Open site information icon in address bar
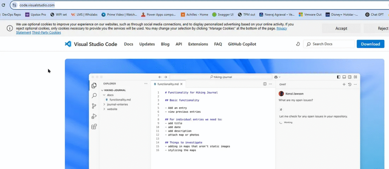This screenshot has width=389, height=169. [14, 5]
